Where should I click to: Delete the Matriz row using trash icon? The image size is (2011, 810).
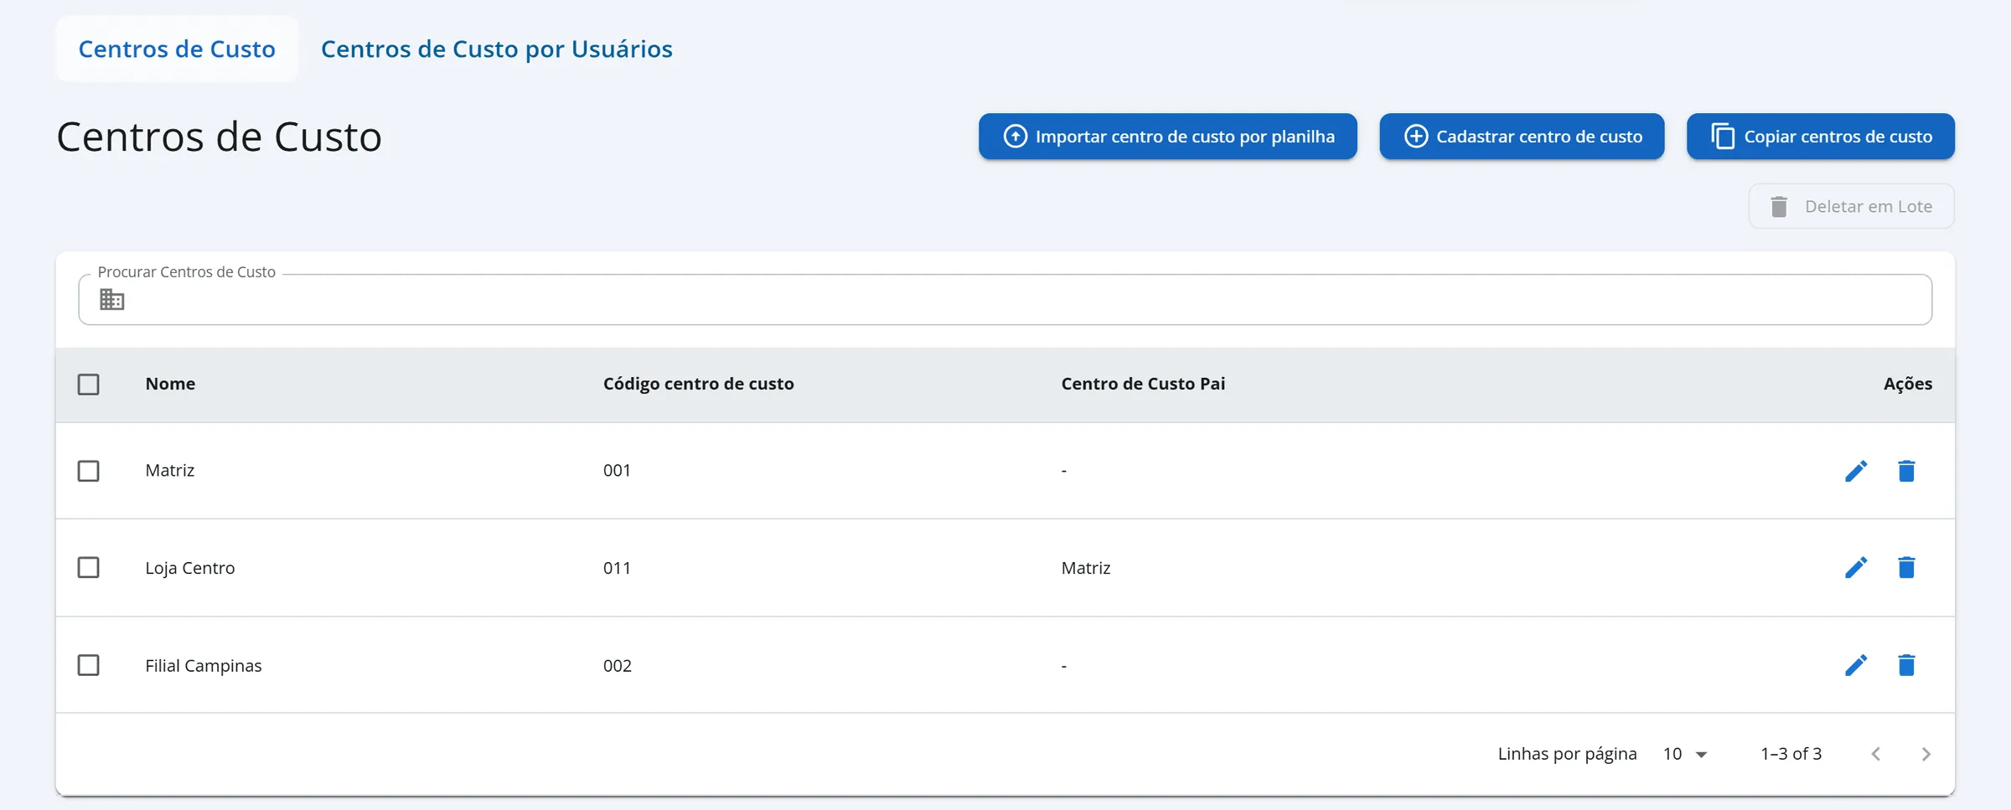click(1906, 471)
